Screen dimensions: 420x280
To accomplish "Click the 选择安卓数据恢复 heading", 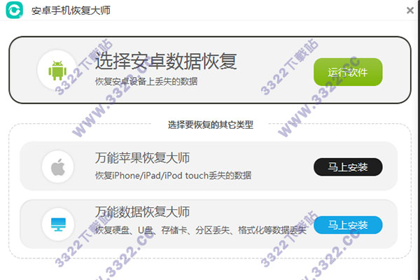I will point(166,61).
